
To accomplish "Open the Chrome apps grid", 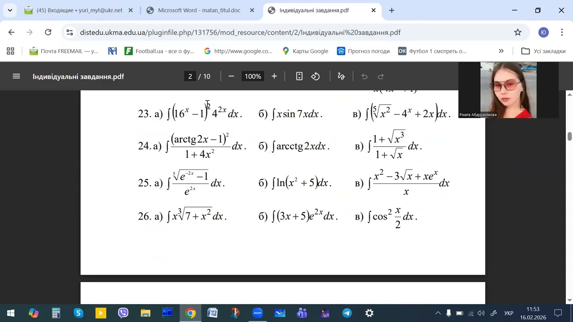I will tap(10, 51).
